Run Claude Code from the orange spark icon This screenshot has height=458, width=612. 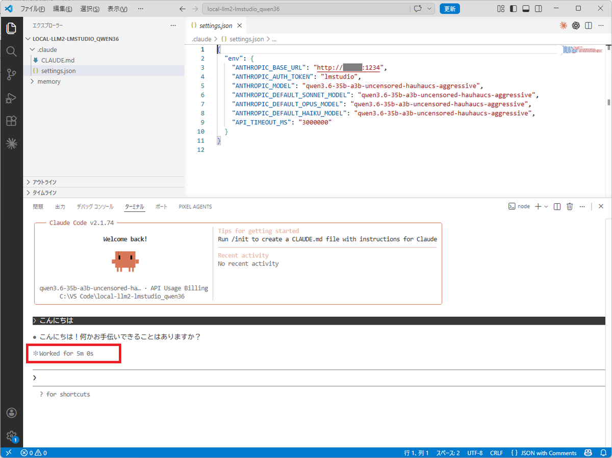(x=564, y=25)
